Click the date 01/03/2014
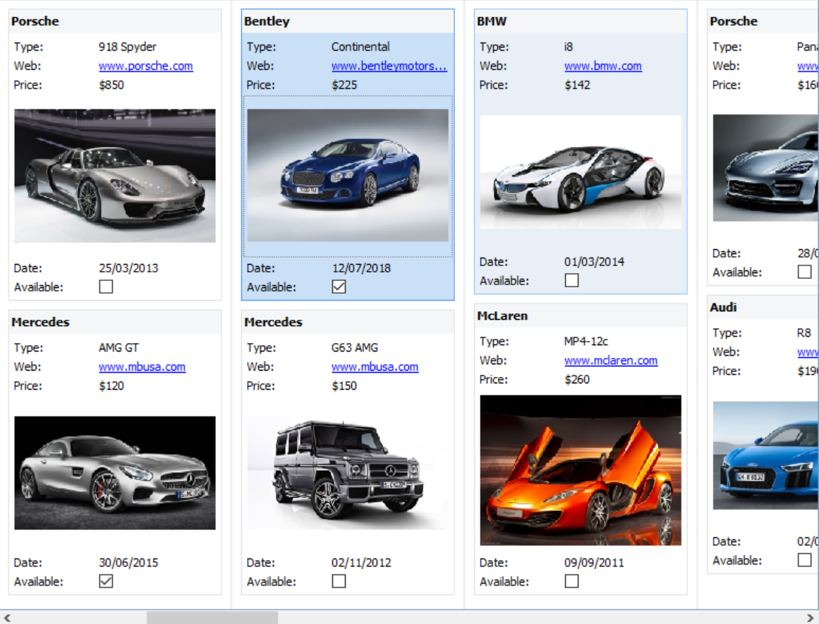Image resolution: width=819 pixels, height=624 pixels. click(595, 262)
